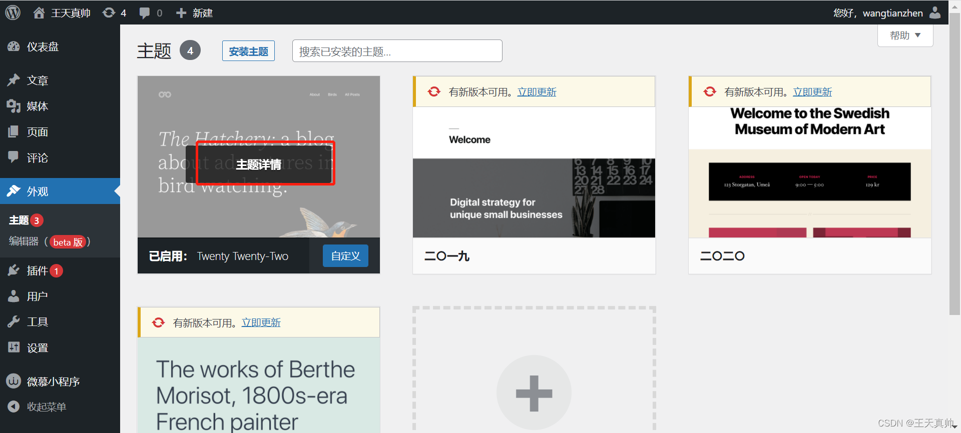Viewport: 961px width, 433px height.
Task: Click the 仪表盘 dashboard gauge icon
Action: click(14, 46)
